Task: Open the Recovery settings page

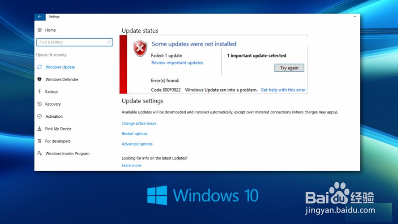Action: [x=53, y=104]
